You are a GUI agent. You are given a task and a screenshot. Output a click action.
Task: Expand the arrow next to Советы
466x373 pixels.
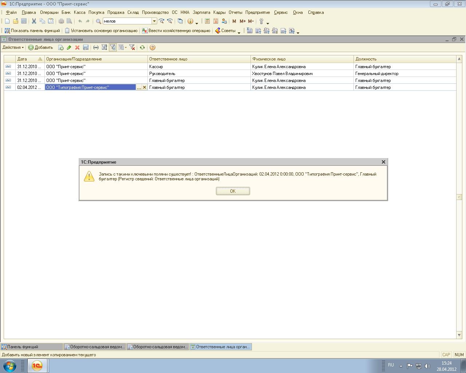pos(239,32)
